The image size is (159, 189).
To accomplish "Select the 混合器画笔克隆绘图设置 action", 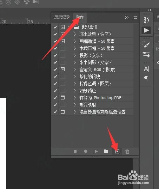I will (x=102, y=112).
